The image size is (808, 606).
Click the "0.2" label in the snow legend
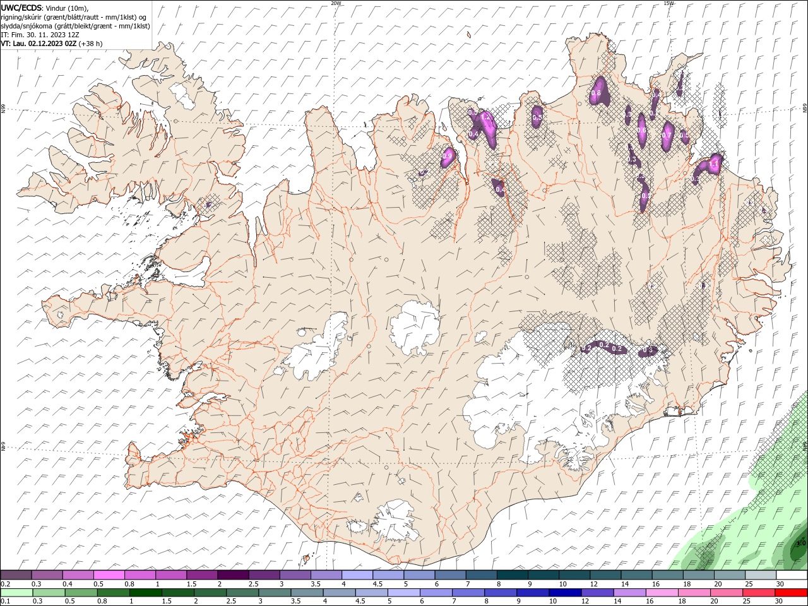(x=5, y=584)
